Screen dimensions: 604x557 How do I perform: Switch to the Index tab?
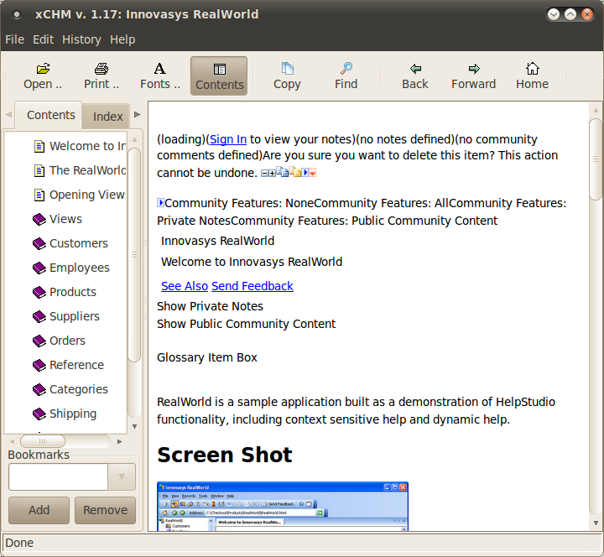point(106,117)
